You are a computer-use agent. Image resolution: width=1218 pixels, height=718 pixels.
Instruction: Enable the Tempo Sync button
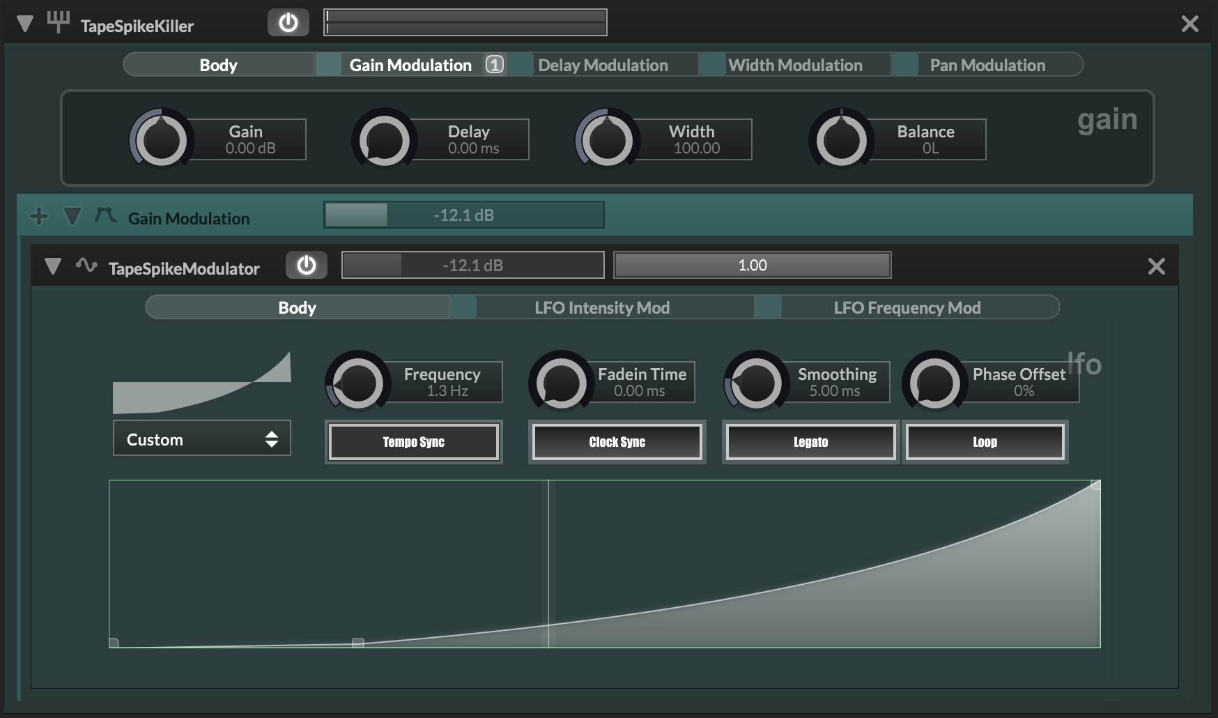point(414,442)
